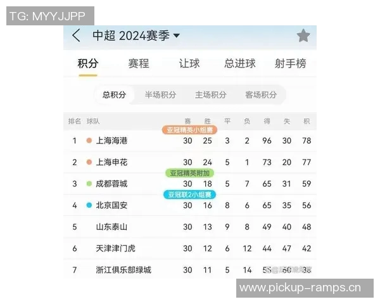Viewport: 380px width, 304px height.
Task: Switch to the 射手榜 tab
Action: 290,63
